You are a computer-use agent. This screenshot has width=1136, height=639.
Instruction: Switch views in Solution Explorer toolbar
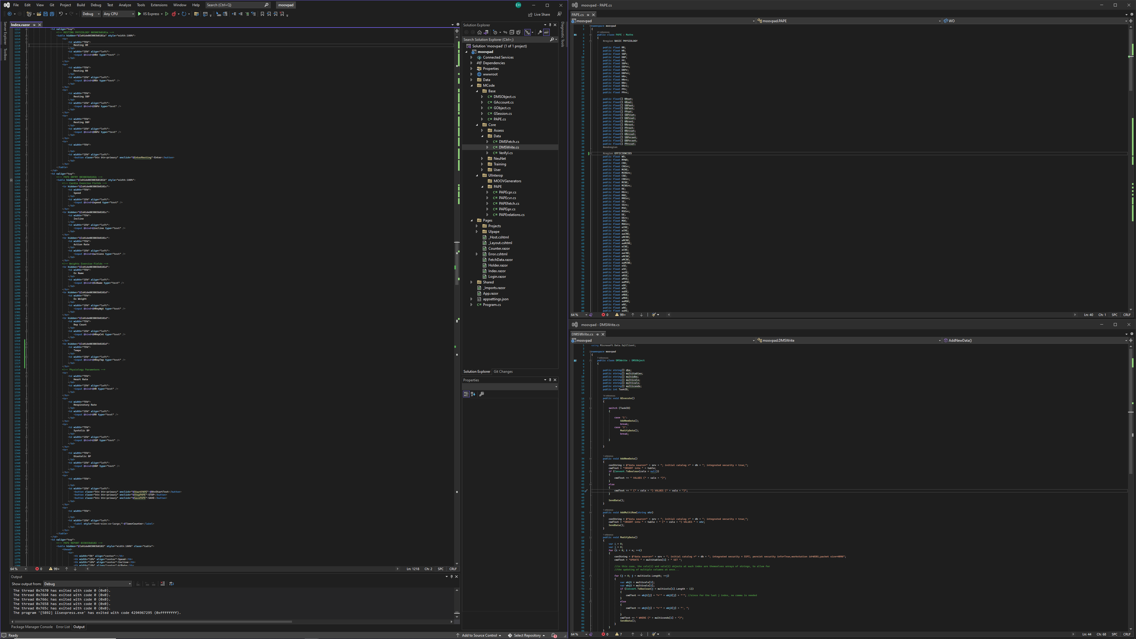pyautogui.click(x=486, y=32)
